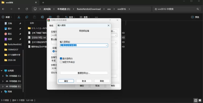
Task: Click 本地磁盘 (E:) in the address breadcrumb
Action: click(64, 9)
